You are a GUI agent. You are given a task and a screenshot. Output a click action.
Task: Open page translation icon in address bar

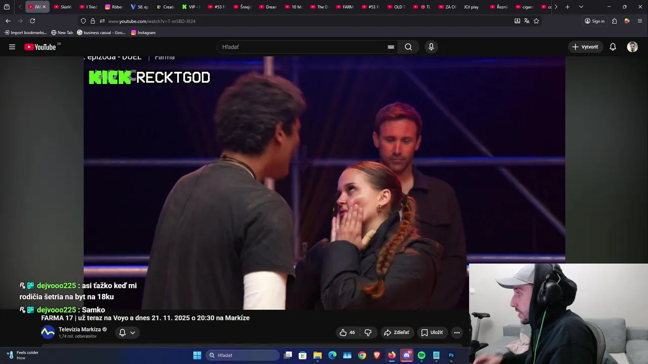coord(526,21)
